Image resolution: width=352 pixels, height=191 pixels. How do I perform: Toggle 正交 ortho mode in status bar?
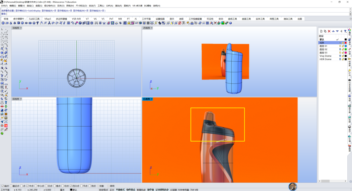click(x=112, y=190)
